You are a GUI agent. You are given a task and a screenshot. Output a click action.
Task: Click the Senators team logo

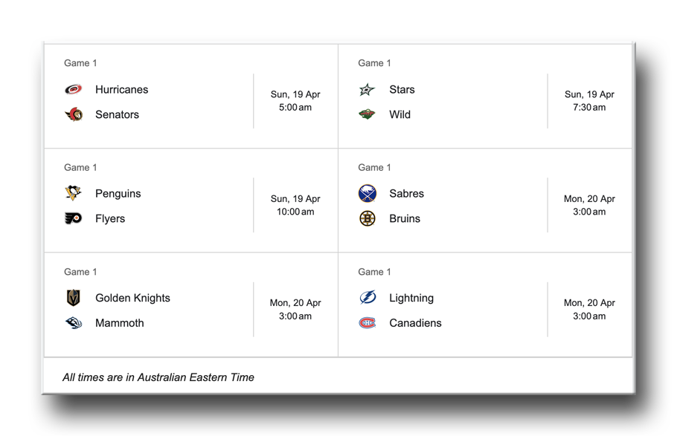(x=74, y=115)
